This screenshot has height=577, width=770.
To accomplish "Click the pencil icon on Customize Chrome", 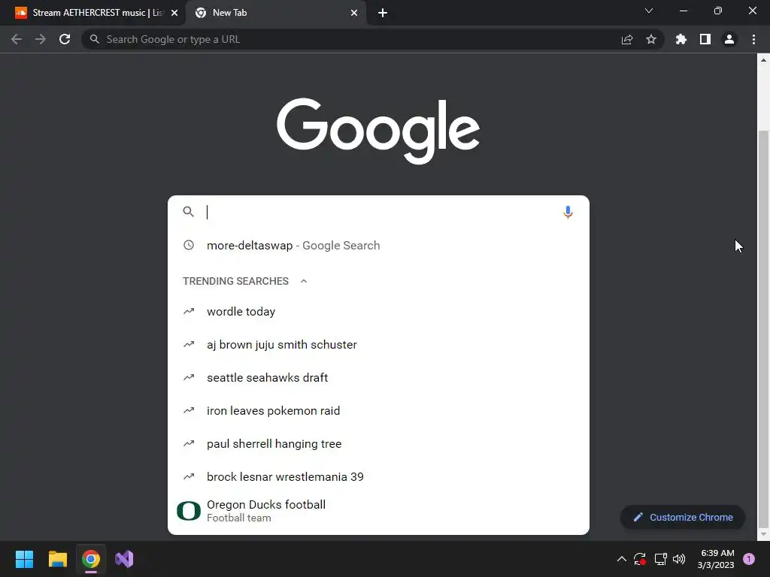I will click(x=638, y=517).
